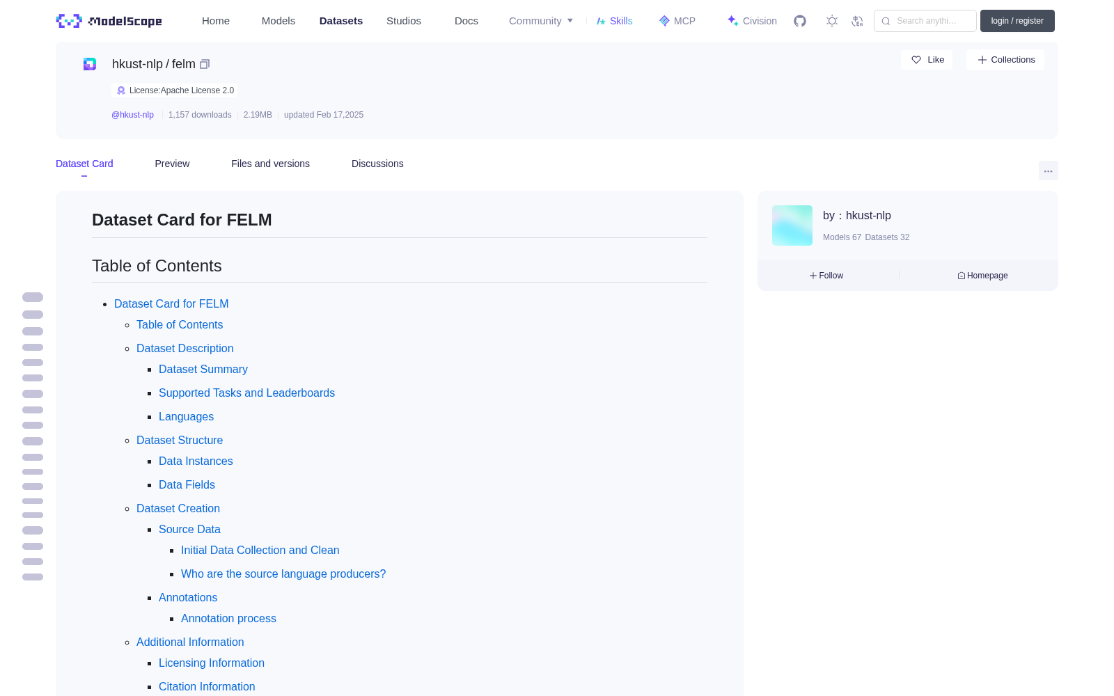Click the plus icon on Collections
This screenshot has width=1114, height=696.
[982, 60]
